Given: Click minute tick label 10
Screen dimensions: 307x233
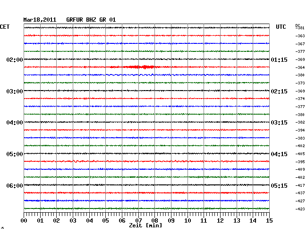Looking at the screenshot, I should [x=188, y=221].
